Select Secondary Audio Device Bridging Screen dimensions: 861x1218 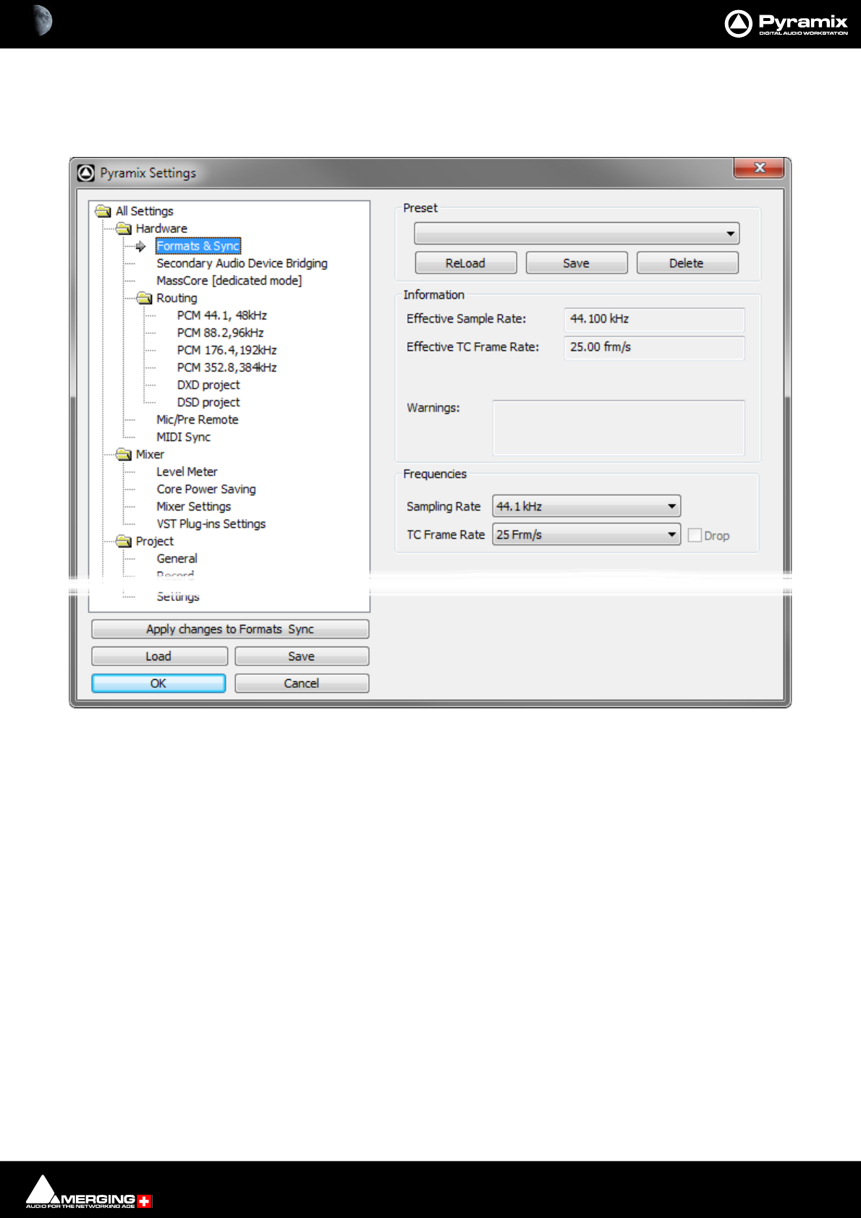tap(242, 263)
